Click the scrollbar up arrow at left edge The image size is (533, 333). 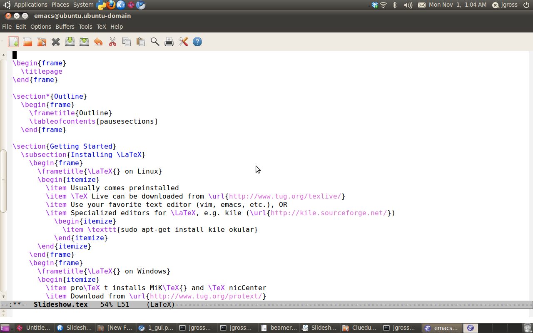(x=3, y=55)
